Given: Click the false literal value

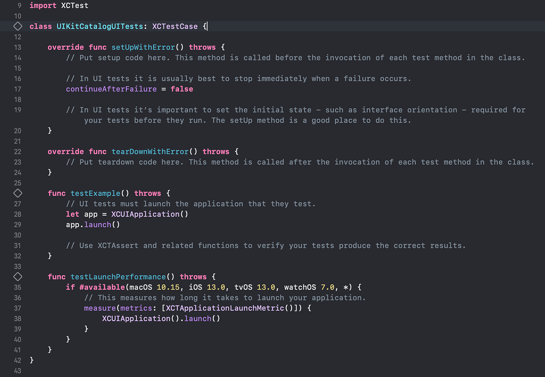Looking at the screenshot, I should pyautogui.click(x=182, y=89).
